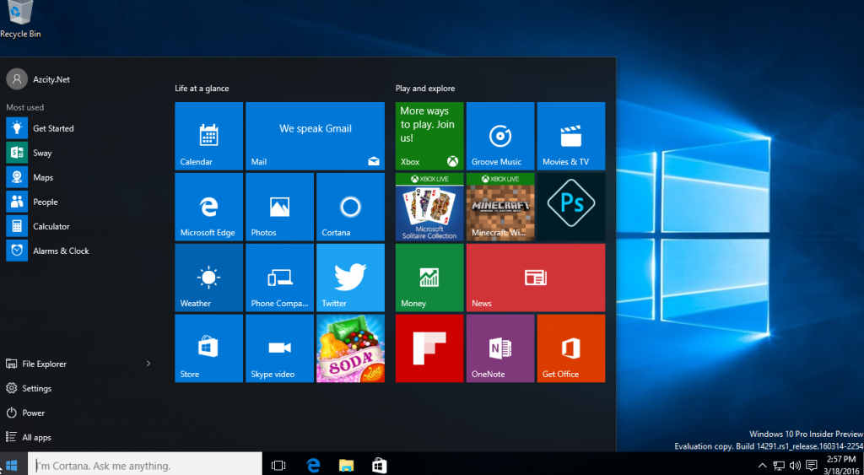This screenshot has height=475, width=864.
Task: Open the Cortana tile
Action: pos(350,207)
